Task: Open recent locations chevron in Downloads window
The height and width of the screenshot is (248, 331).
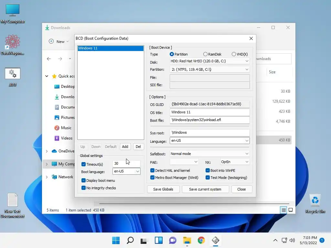Action: click(x=70, y=59)
